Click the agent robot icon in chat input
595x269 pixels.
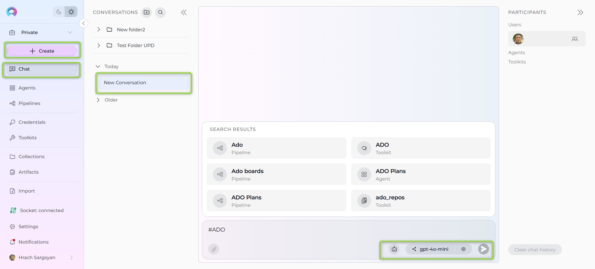394,249
